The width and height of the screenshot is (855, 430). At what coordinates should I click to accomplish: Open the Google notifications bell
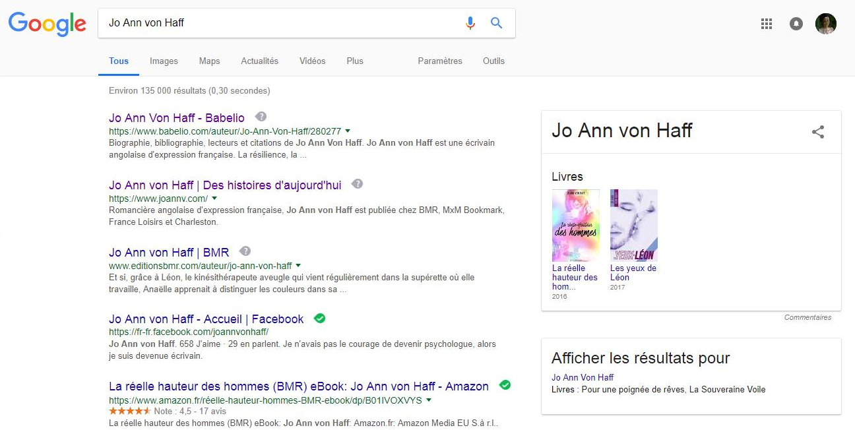pos(796,24)
